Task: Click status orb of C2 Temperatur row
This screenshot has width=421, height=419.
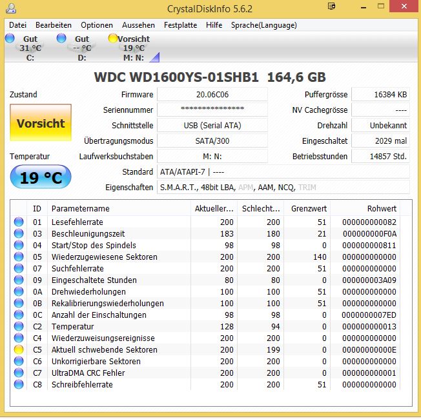Action: click(19, 326)
